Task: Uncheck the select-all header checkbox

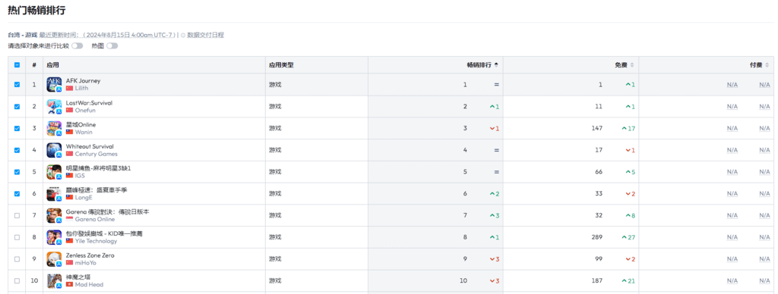Action: click(x=17, y=65)
